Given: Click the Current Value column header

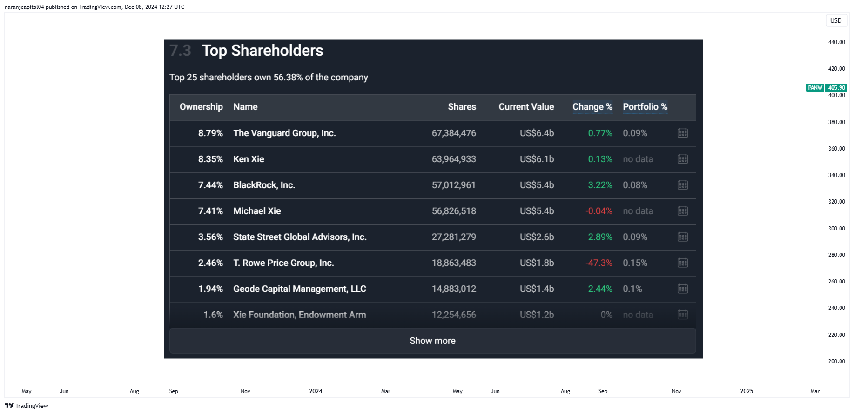Looking at the screenshot, I should pyautogui.click(x=526, y=107).
